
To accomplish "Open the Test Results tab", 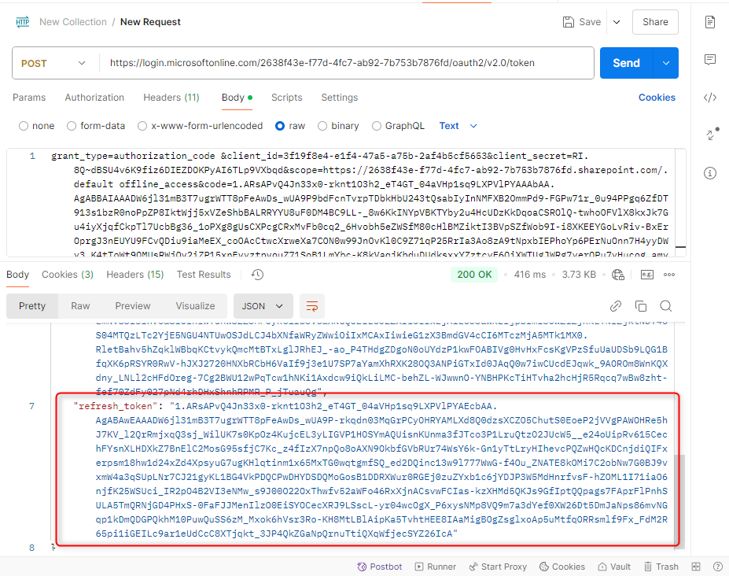I will click(204, 275).
